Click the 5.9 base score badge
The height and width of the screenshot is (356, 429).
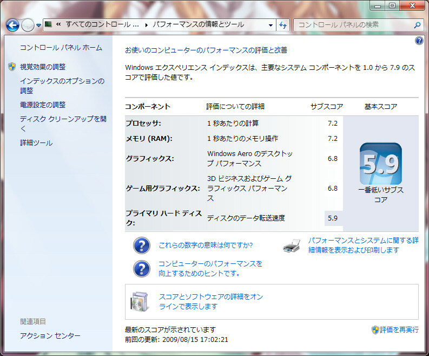point(380,164)
